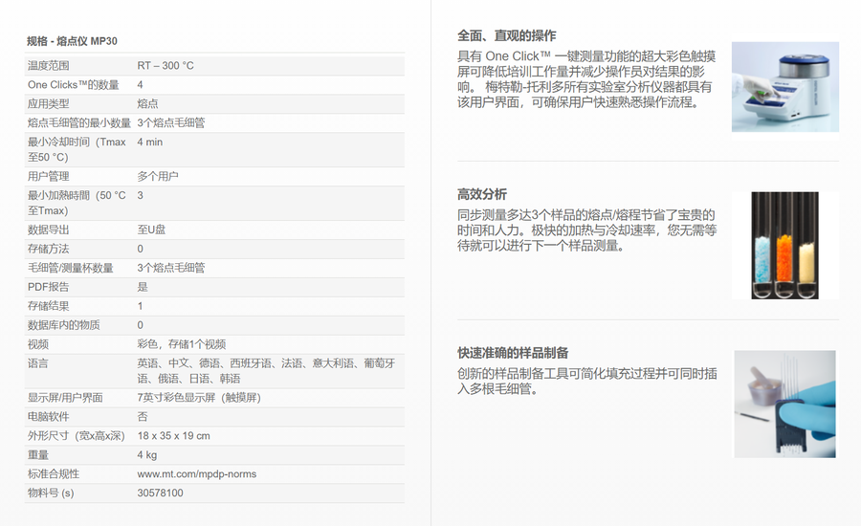The image size is (861, 526).
Task: Click the '7英寸彩色显示屏 (触摸屏)' value
Action: point(199,398)
